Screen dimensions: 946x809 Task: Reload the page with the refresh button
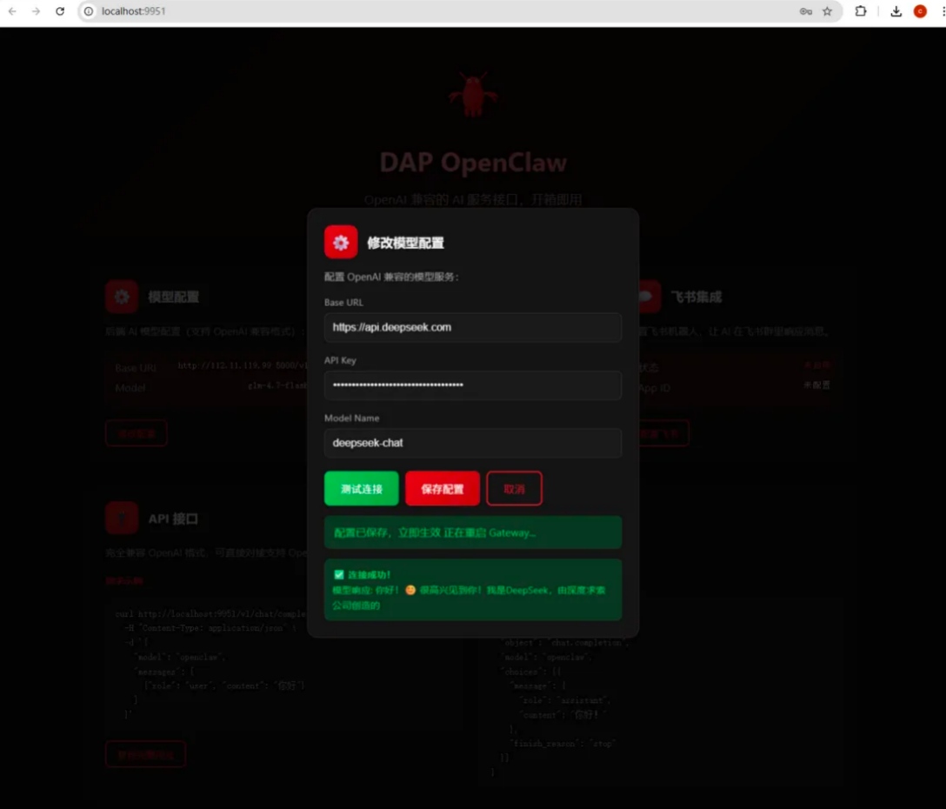tap(60, 11)
